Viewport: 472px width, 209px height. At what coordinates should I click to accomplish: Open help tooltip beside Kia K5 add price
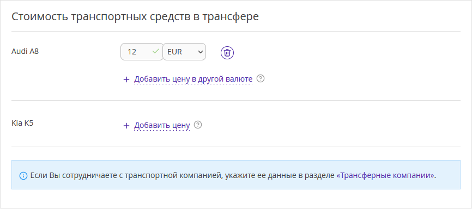(198, 125)
